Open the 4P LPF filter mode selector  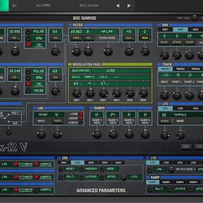[x=107, y=31]
